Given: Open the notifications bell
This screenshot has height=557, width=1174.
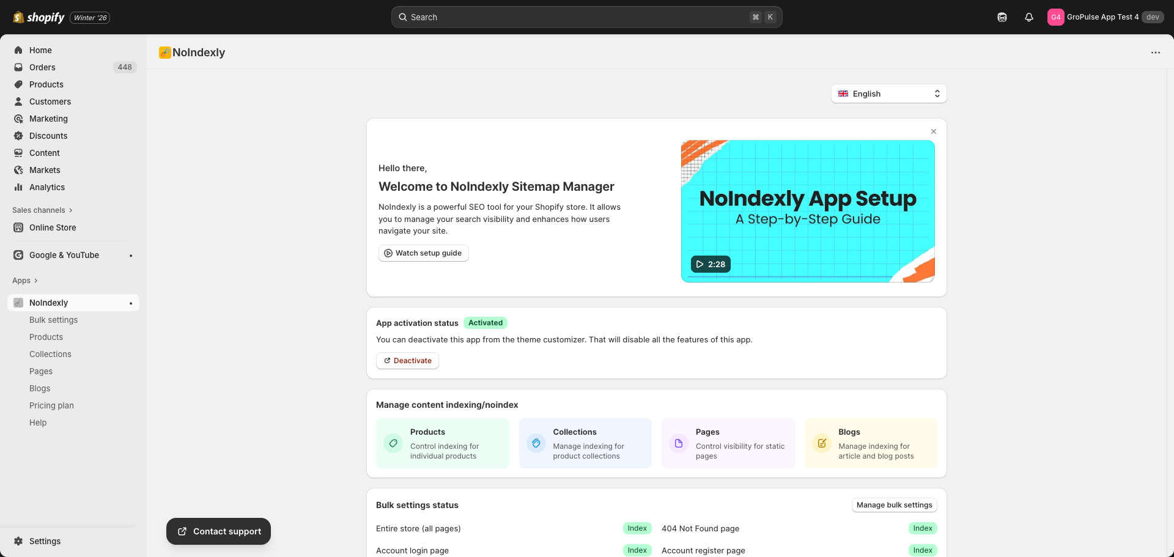Looking at the screenshot, I should pos(1028,17).
